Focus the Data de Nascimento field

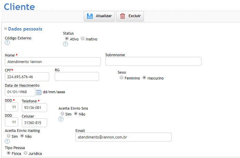pos(20,92)
